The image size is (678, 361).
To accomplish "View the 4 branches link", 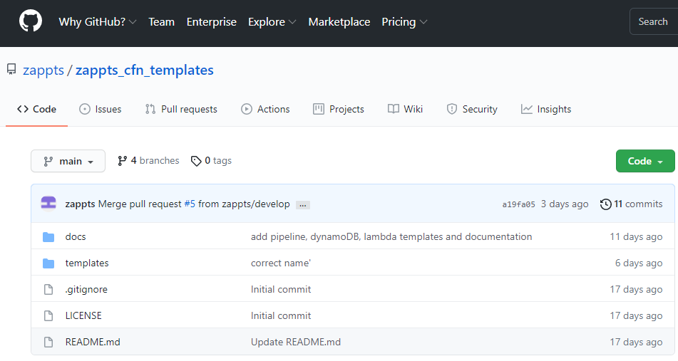I will [x=148, y=161].
